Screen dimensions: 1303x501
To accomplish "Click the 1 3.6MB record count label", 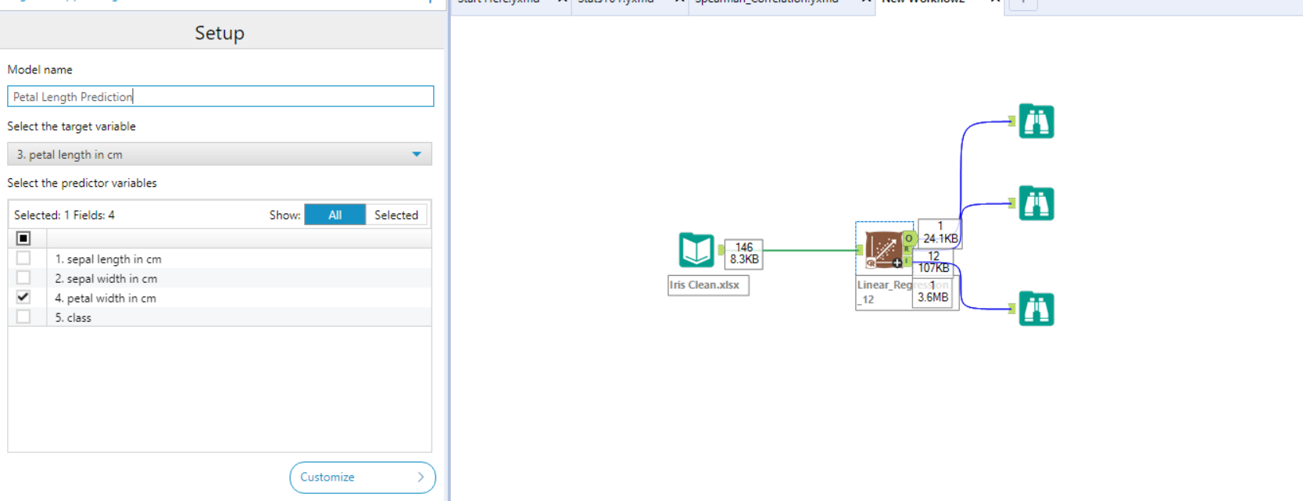I will click(933, 292).
